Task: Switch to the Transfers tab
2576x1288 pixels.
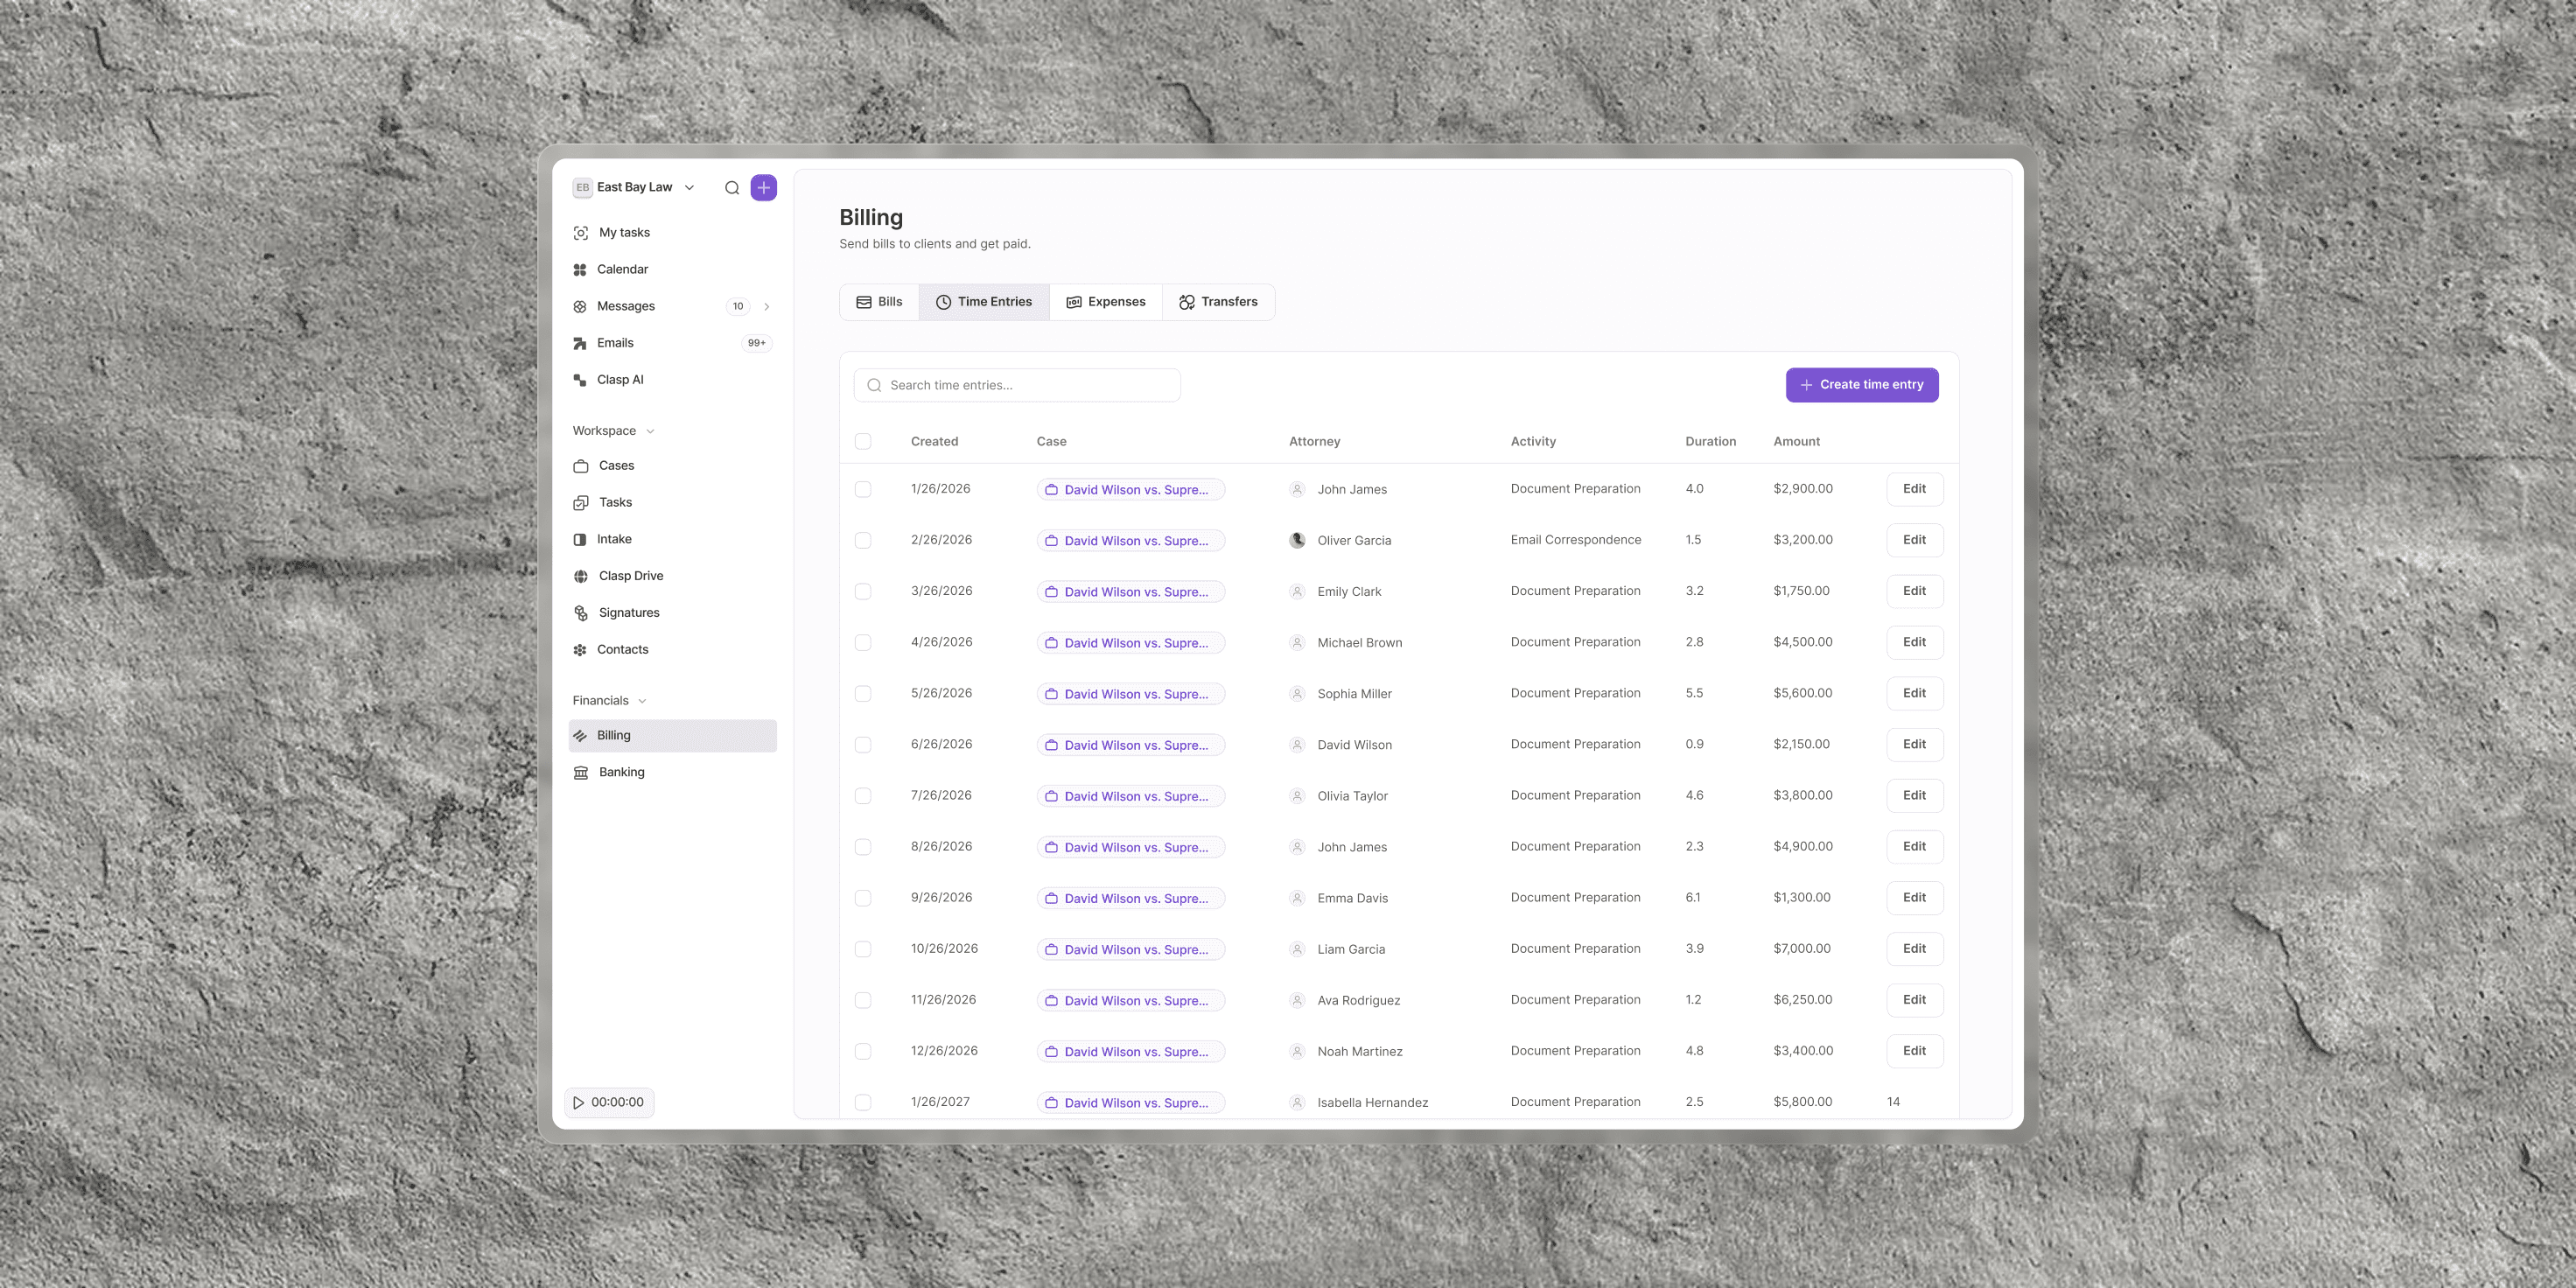Action: (x=1218, y=302)
